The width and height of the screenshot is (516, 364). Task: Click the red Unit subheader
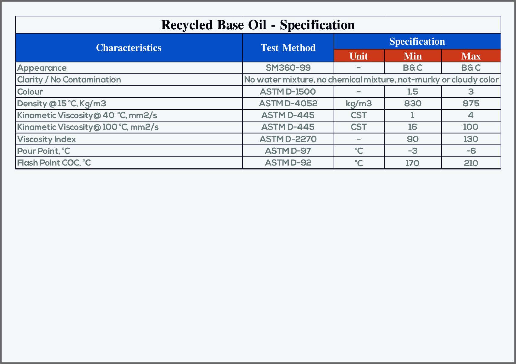pyautogui.click(x=359, y=56)
